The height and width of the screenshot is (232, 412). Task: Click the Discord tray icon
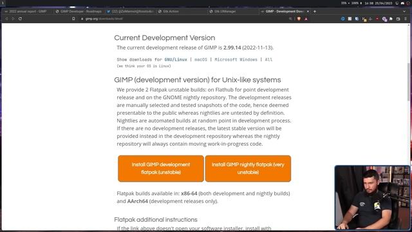(x=402, y=3)
